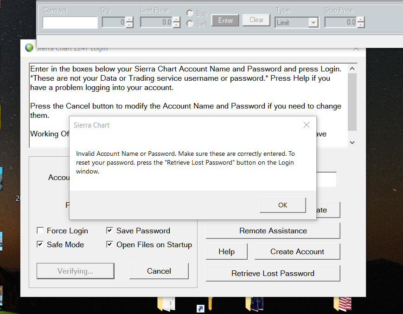Close the Sierra Chart error dialog
Image resolution: width=403 pixels, height=314 pixels.
click(x=307, y=125)
